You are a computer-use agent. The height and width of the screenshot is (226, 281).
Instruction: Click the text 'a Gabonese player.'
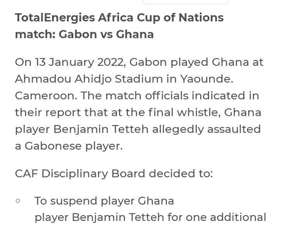[x=69, y=146]
